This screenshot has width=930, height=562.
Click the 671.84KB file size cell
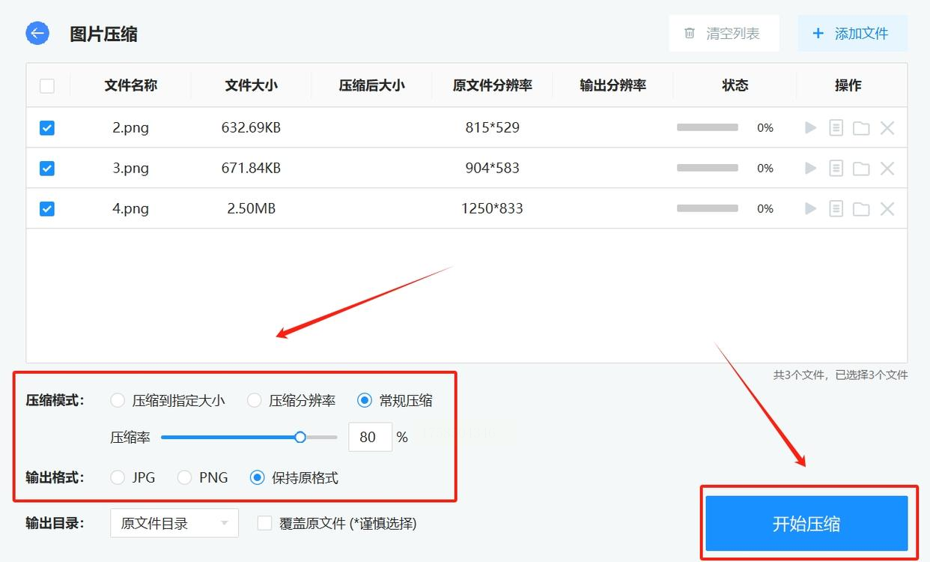(251, 169)
